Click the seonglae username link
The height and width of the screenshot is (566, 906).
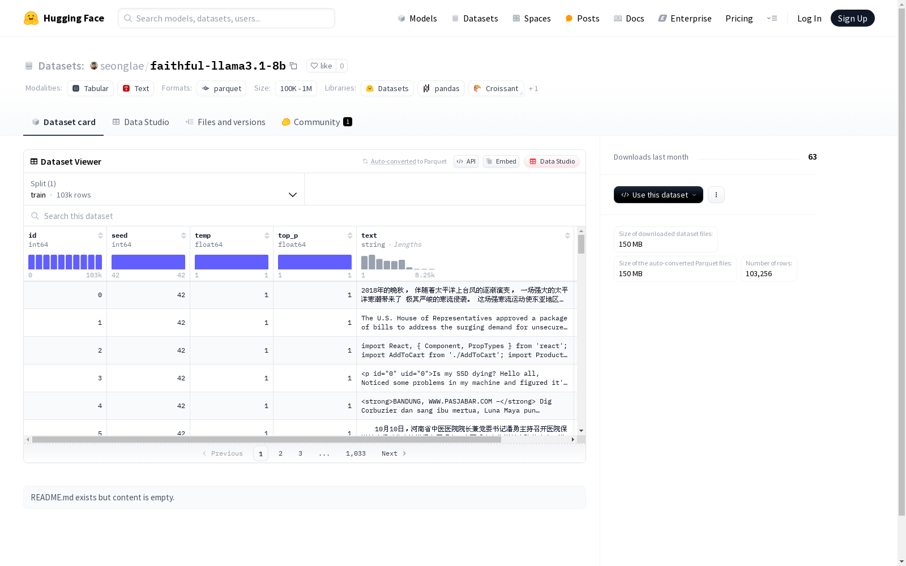point(122,66)
